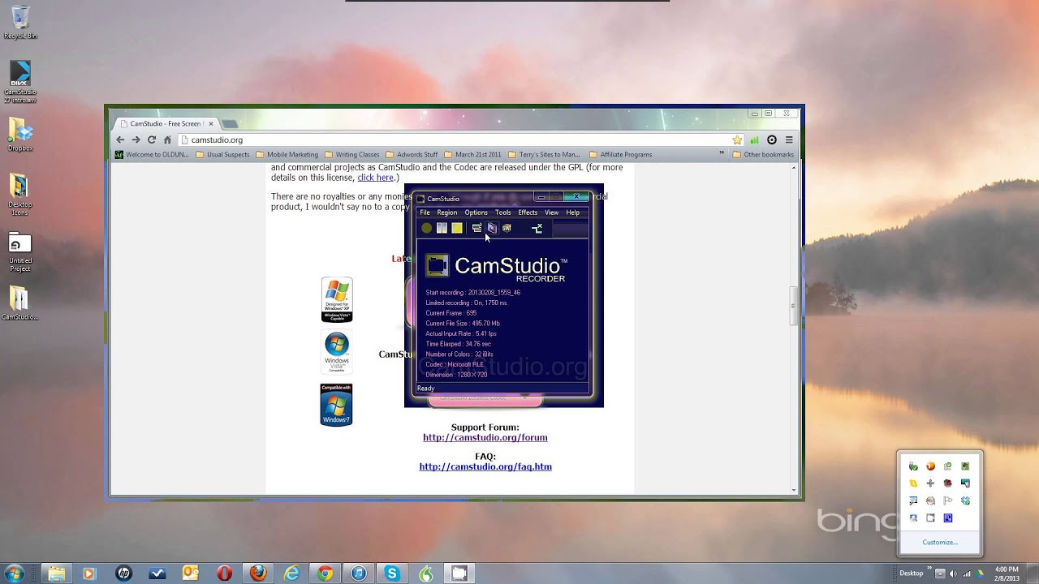The image size is (1039, 584).
Task: Launch Opera from the taskbar
Action: click(x=225, y=573)
